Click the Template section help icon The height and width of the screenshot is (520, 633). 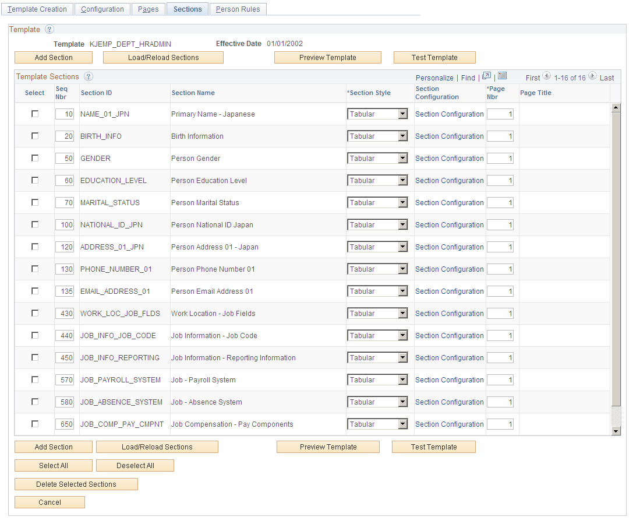[x=49, y=29]
